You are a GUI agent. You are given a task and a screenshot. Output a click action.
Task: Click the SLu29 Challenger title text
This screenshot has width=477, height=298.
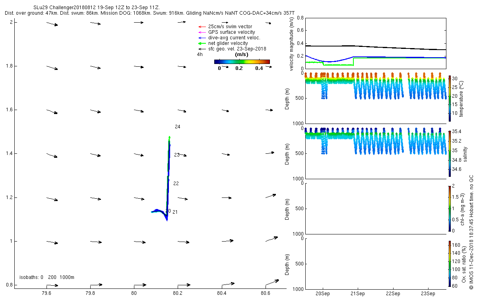pyautogui.click(x=102, y=7)
